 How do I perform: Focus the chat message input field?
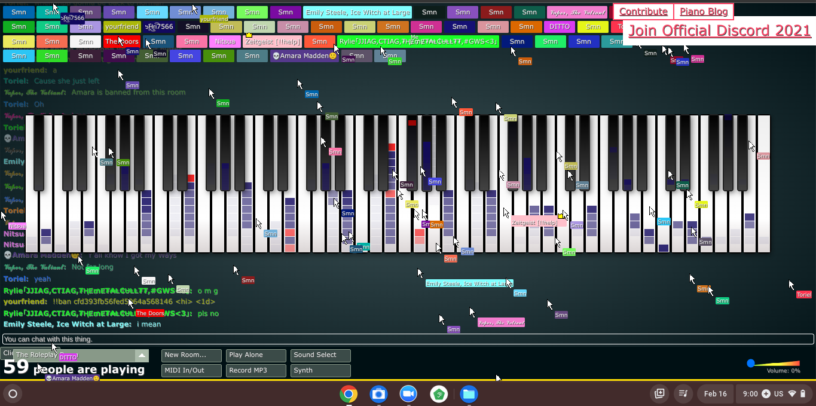coord(408,339)
